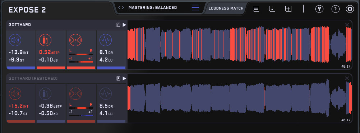Screen dimensions: 360x133
Task: Click inside the Gotthard (Restored) waveform
Action: (x=240, y=98)
